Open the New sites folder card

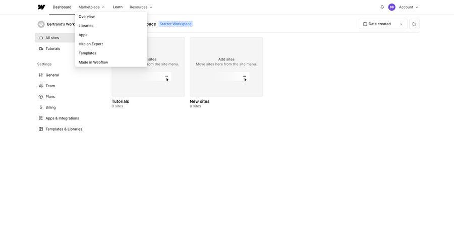(x=226, y=67)
